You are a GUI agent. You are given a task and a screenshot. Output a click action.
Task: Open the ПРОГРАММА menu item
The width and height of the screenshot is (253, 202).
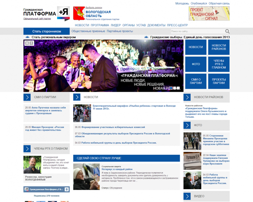100,25
